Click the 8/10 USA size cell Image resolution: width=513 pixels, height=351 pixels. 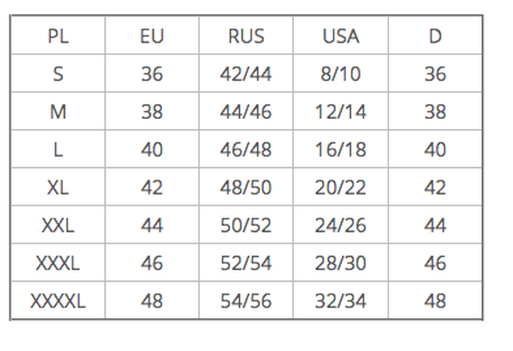point(341,74)
